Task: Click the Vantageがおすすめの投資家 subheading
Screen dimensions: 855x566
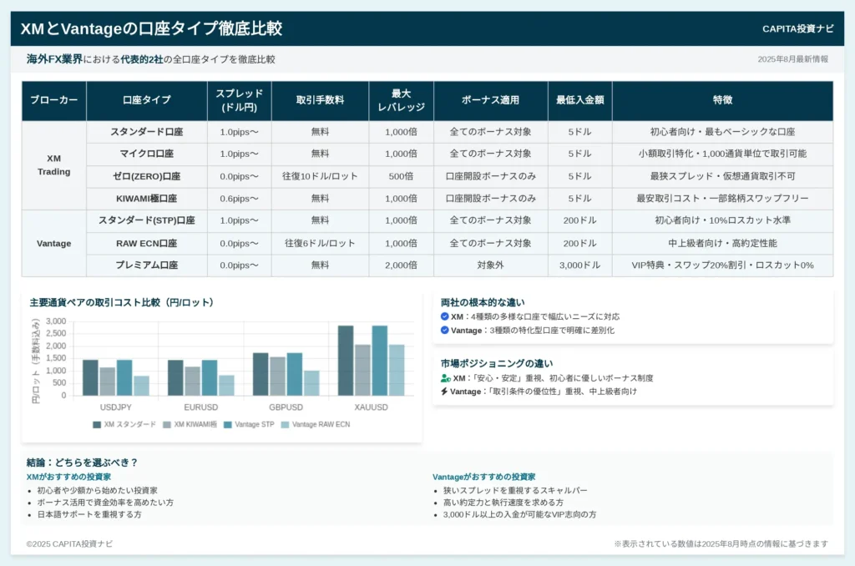Action: click(483, 477)
